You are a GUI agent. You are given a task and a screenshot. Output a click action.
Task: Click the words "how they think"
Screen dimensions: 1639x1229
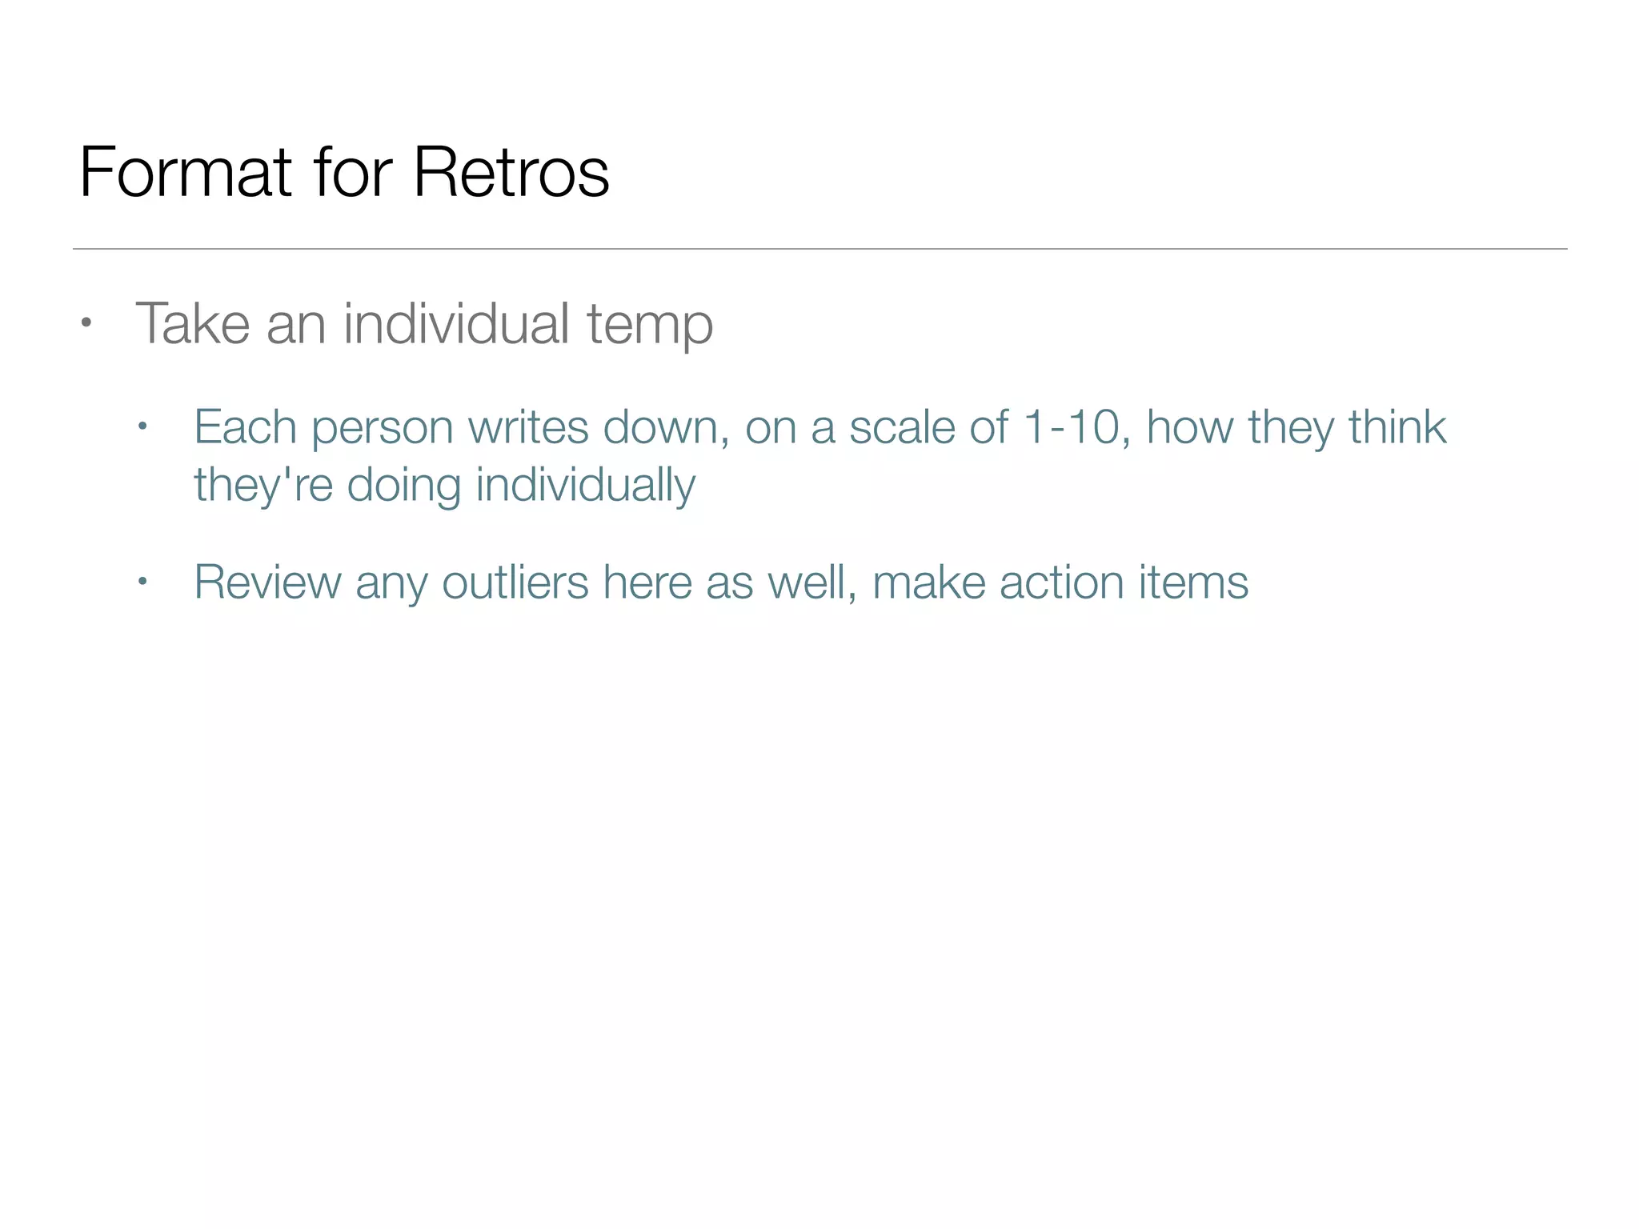coord(1296,426)
